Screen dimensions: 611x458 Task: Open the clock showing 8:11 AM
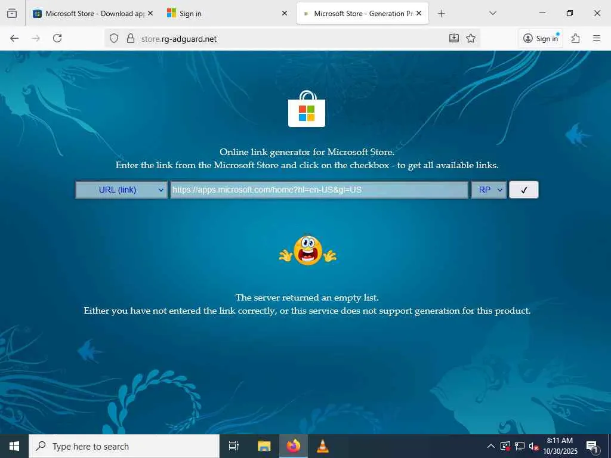coord(560,446)
